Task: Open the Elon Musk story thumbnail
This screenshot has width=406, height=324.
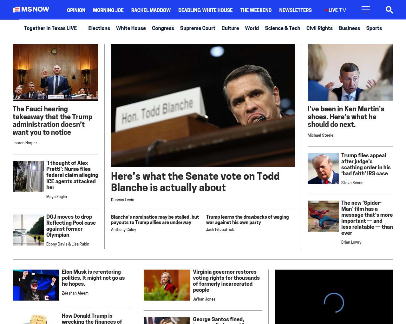Action: [36, 285]
